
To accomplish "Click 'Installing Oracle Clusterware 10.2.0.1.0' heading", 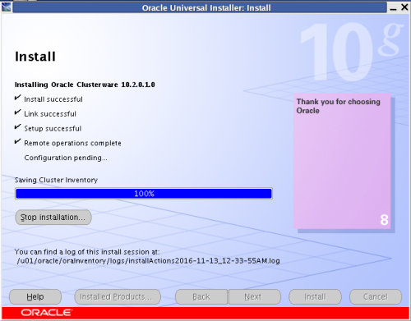I will [x=85, y=85].
